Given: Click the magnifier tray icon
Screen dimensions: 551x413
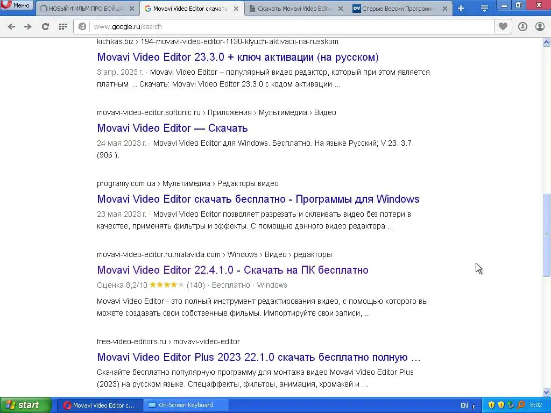Looking at the screenshot, I should pos(521,405).
